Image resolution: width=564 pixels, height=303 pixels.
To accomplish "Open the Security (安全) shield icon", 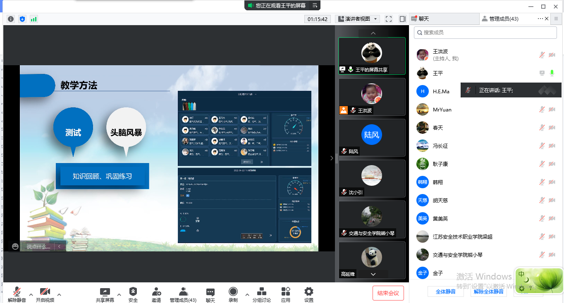I will point(133,292).
